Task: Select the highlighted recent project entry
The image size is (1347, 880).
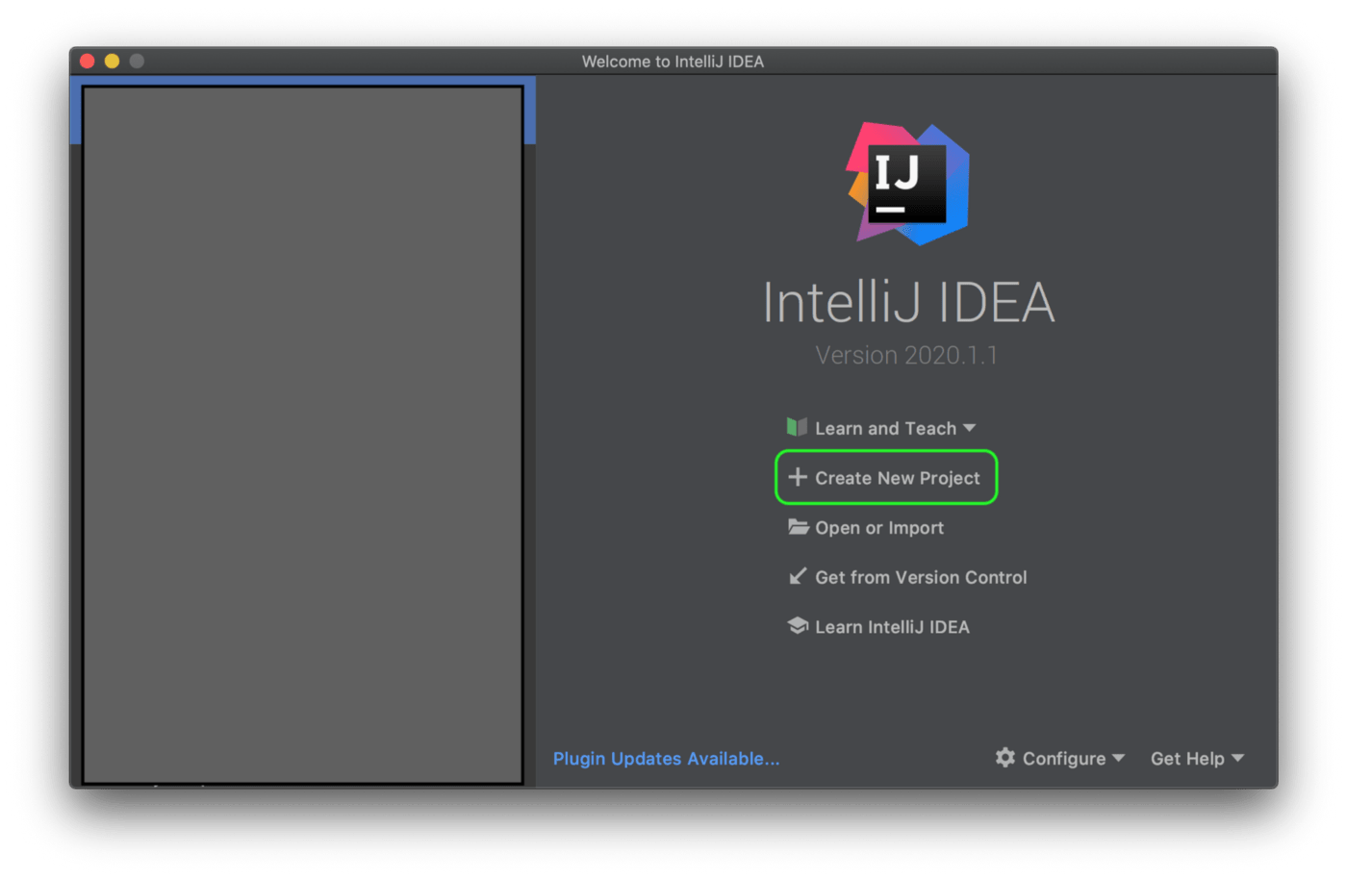Action: pos(303,111)
